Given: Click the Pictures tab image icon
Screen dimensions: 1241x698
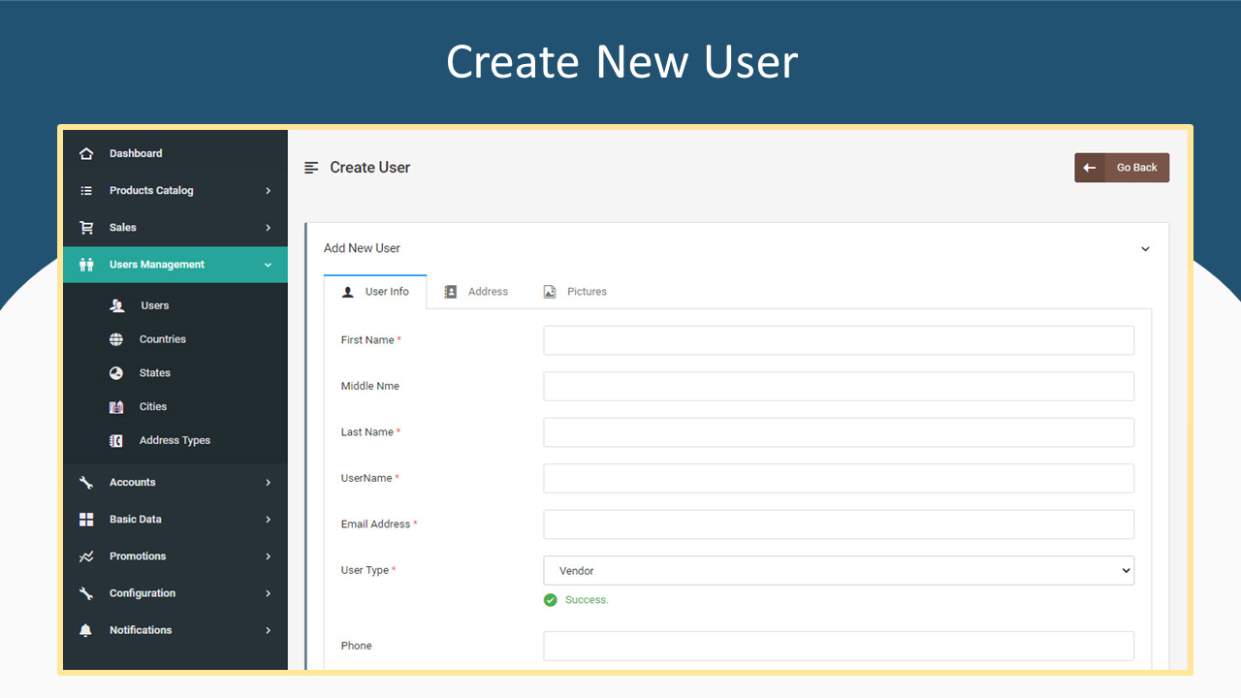Looking at the screenshot, I should [550, 292].
